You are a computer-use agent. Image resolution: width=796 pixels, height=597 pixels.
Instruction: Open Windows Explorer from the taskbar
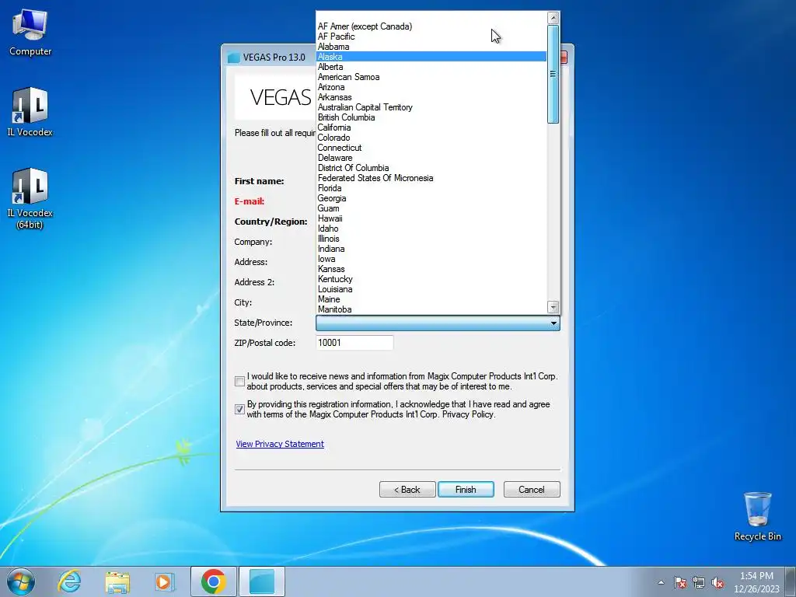click(118, 581)
